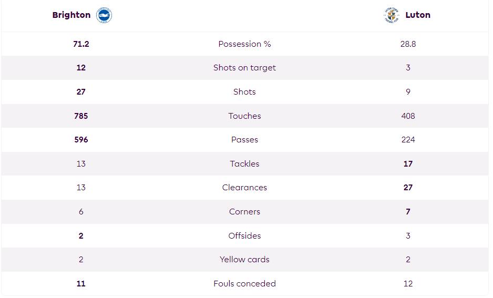
Task: Open the Brighton team name link
Action: [x=71, y=15]
